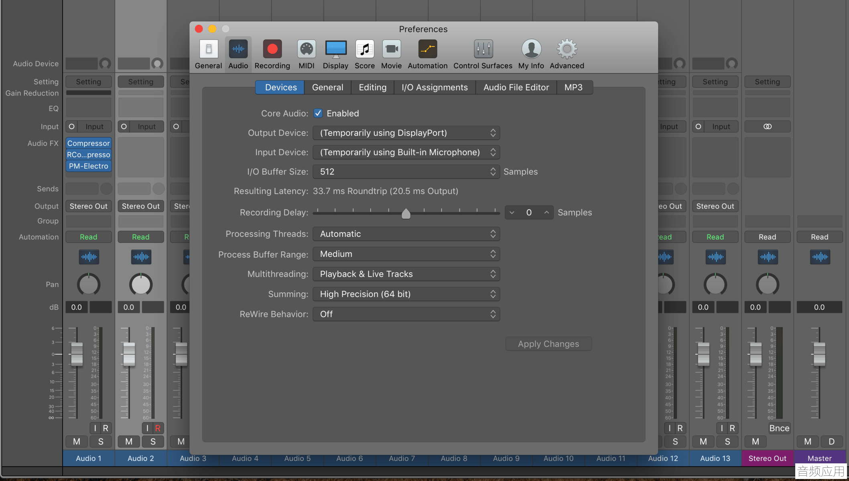Screen dimensions: 849x481
Task: Switch to the MP3 tab
Action: click(574, 87)
